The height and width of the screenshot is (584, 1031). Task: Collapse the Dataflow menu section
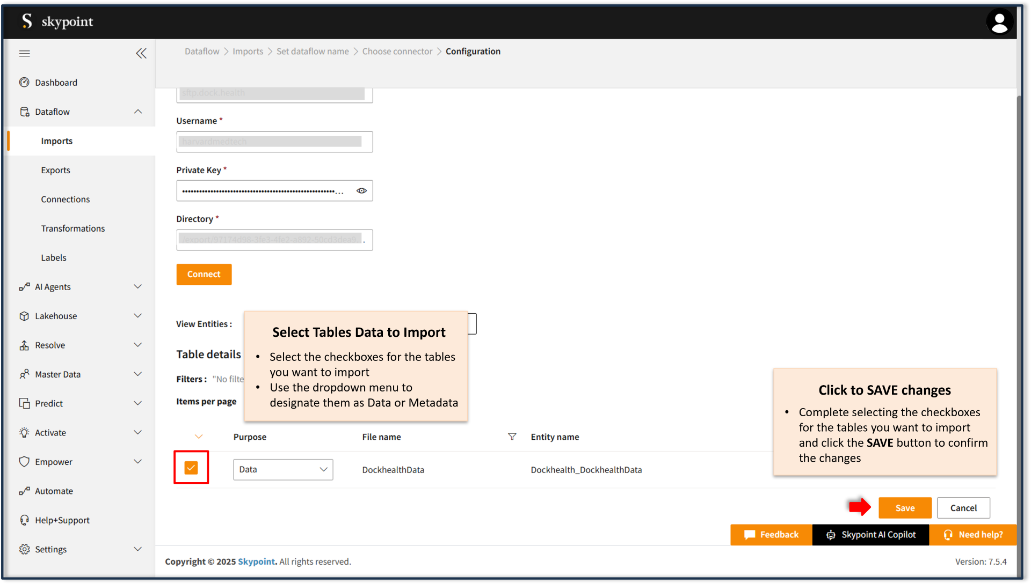[138, 112]
